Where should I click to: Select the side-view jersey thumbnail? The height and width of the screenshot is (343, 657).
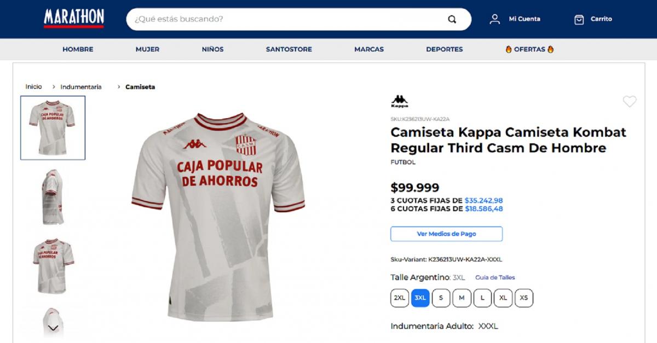click(x=53, y=195)
